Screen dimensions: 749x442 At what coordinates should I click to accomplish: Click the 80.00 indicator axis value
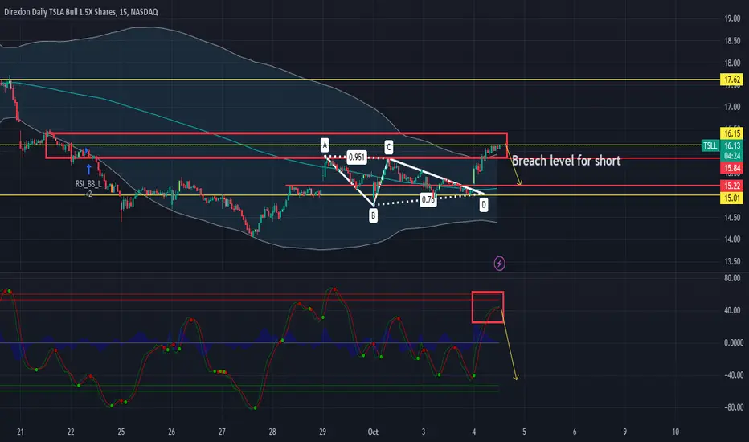pyautogui.click(x=732, y=278)
